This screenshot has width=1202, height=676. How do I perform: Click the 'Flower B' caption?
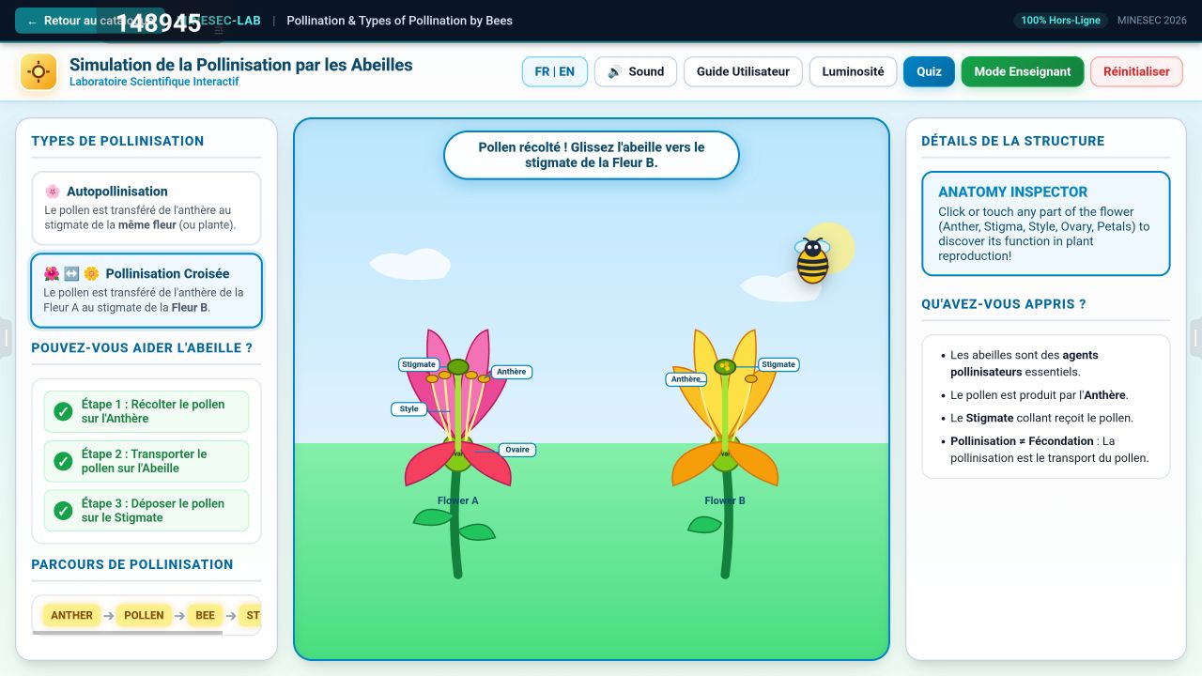tap(725, 500)
